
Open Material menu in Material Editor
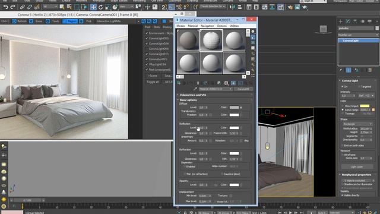[x=192, y=26]
